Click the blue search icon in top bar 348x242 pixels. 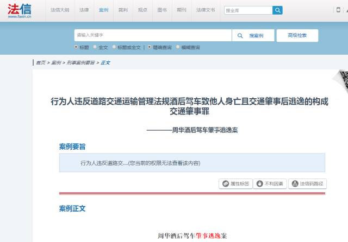click(x=277, y=10)
